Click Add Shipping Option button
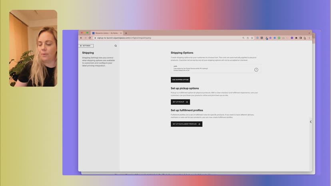 tap(180, 80)
